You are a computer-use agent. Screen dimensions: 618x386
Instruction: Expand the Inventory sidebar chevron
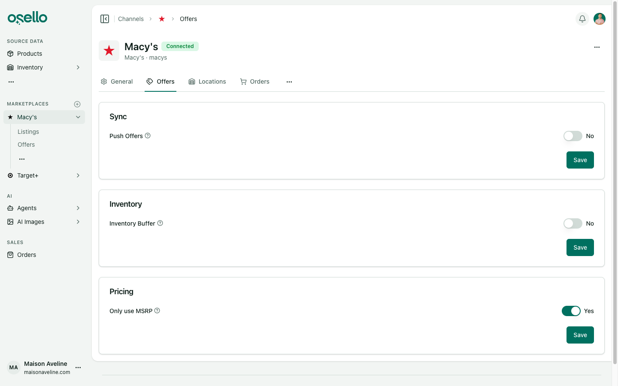pyautogui.click(x=78, y=67)
